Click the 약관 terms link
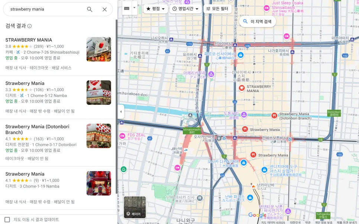 308,223
